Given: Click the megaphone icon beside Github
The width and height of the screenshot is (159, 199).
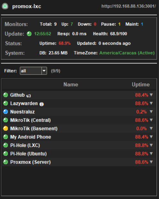Looking at the screenshot, I should tap(28, 96).
